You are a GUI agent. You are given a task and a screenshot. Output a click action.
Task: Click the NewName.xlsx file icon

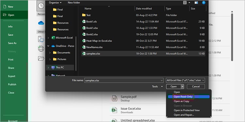(x=84, y=47)
